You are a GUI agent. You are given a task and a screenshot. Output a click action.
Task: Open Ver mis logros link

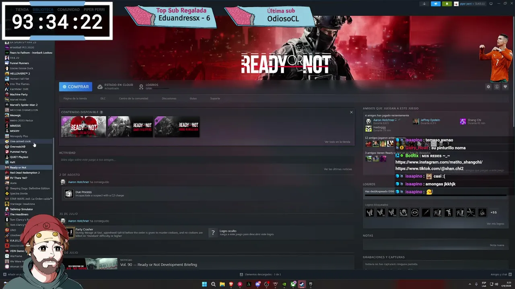495,224
